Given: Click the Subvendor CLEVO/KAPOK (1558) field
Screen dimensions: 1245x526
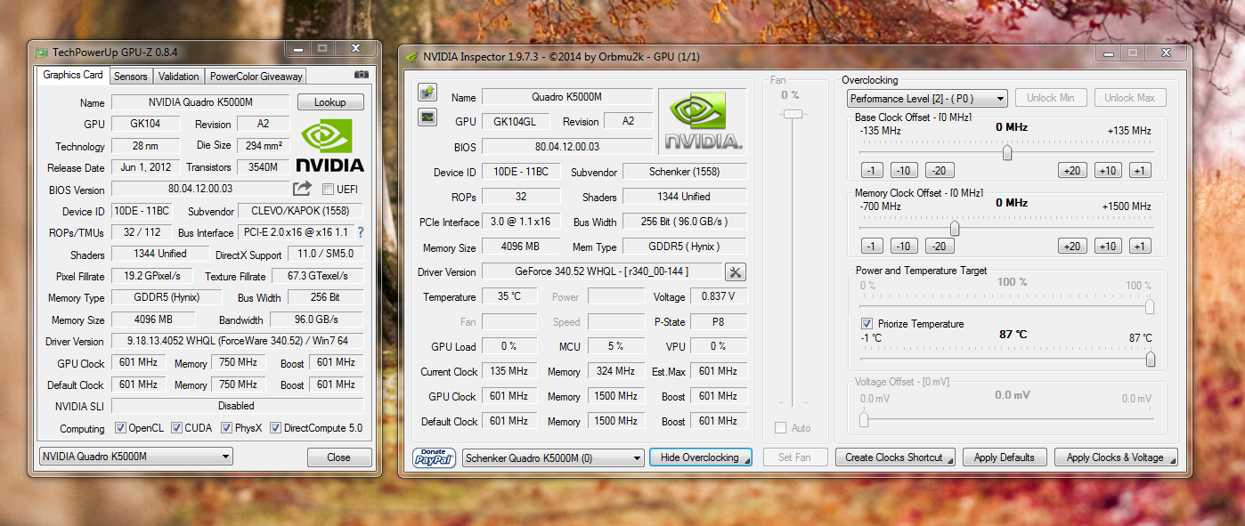Looking at the screenshot, I should click(300, 211).
